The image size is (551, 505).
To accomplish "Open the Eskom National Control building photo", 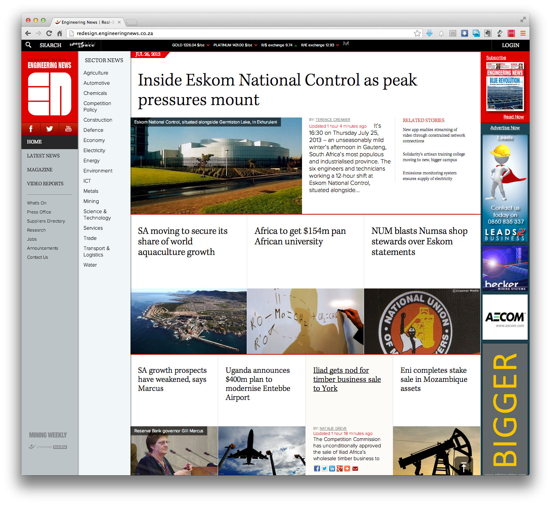I will coord(216,166).
